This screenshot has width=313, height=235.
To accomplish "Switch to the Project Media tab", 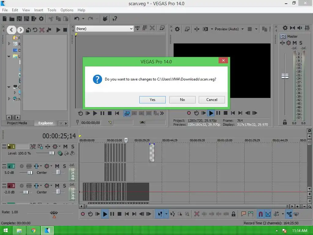I will (17, 123).
